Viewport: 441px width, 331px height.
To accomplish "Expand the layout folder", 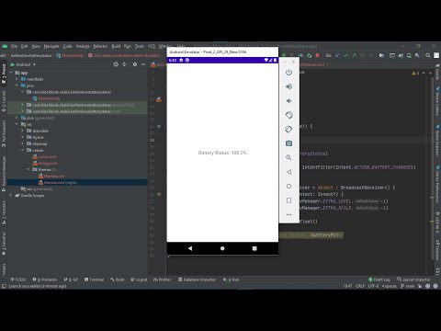I will 22,137.
